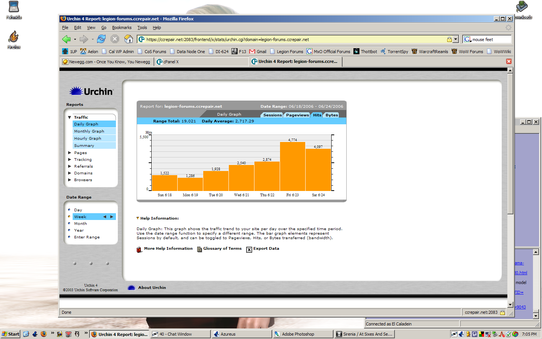
Task: Open the Traffic Summary report
Action: [94, 145]
